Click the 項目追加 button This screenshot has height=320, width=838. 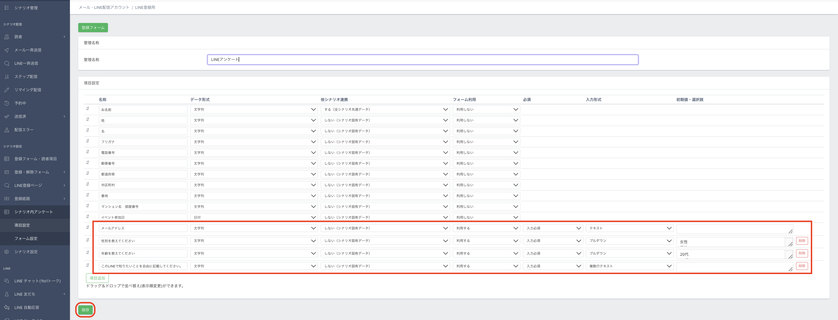[x=97, y=278]
